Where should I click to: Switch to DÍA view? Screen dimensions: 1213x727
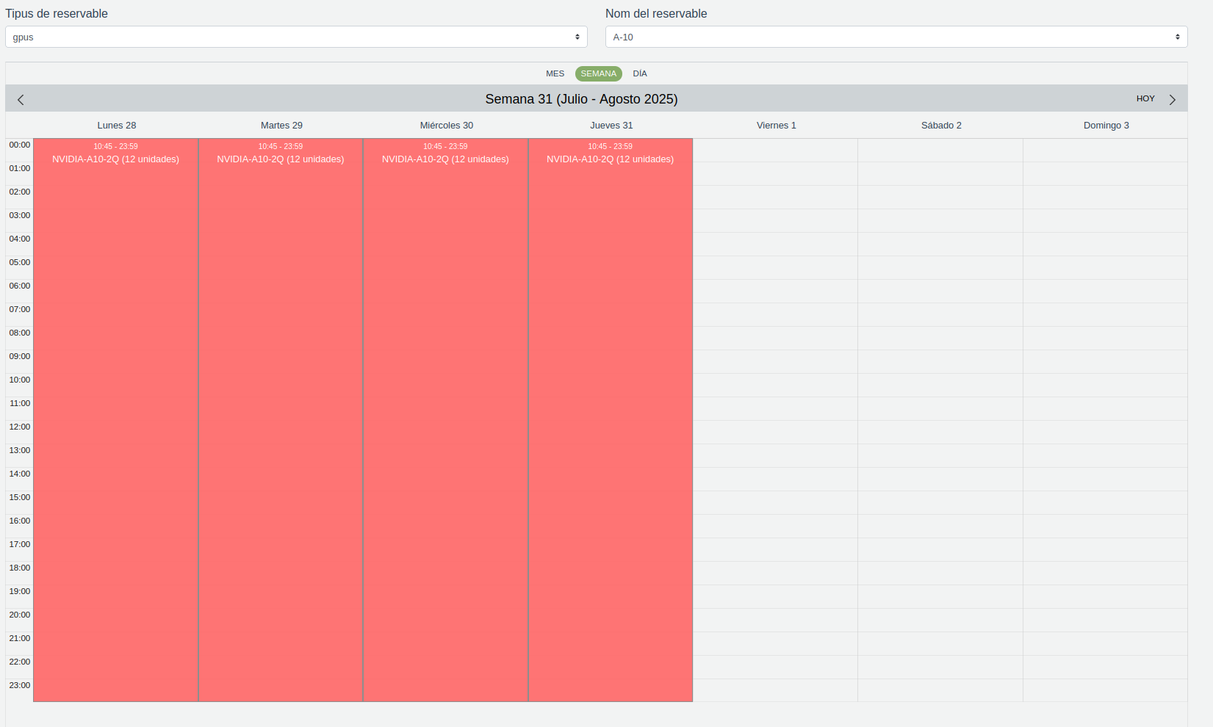pos(640,73)
